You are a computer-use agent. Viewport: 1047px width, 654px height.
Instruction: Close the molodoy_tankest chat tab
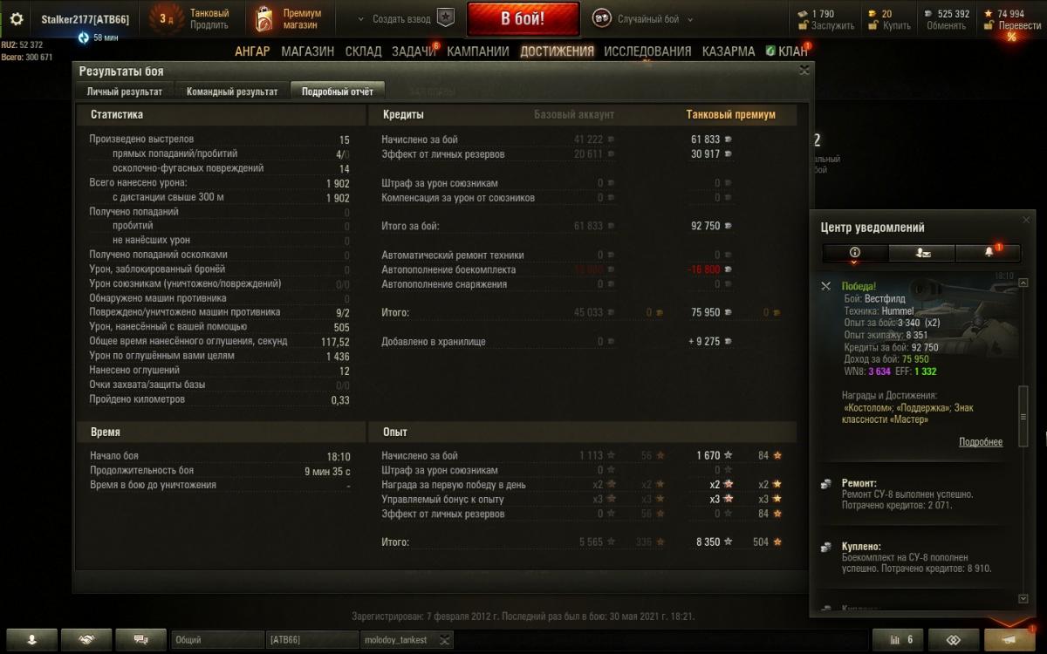pyautogui.click(x=444, y=640)
